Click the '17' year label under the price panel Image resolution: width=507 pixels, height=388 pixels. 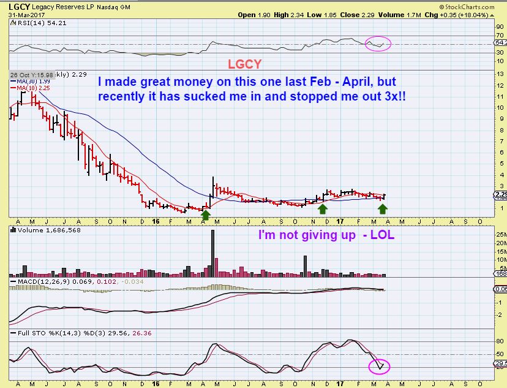point(339,221)
